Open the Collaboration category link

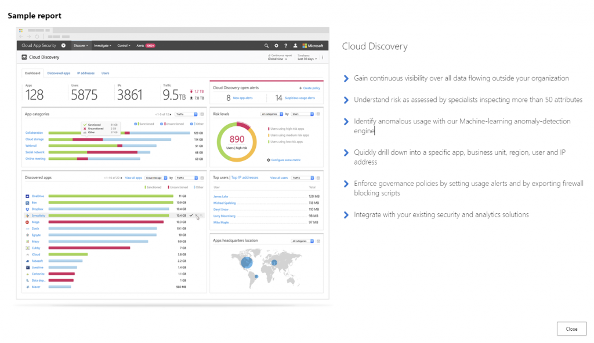[34, 133]
